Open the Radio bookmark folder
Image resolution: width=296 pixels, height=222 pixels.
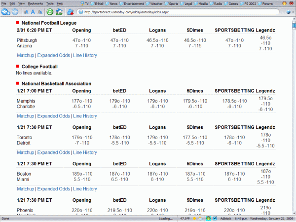[216, 3]
